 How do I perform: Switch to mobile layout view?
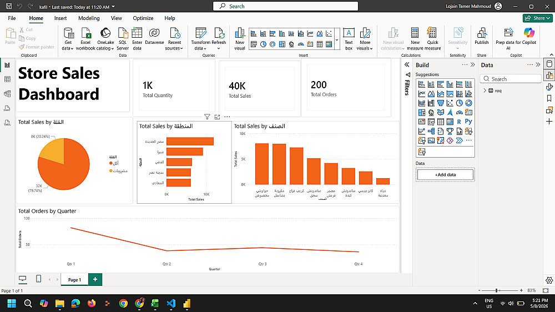coord(39,279)
